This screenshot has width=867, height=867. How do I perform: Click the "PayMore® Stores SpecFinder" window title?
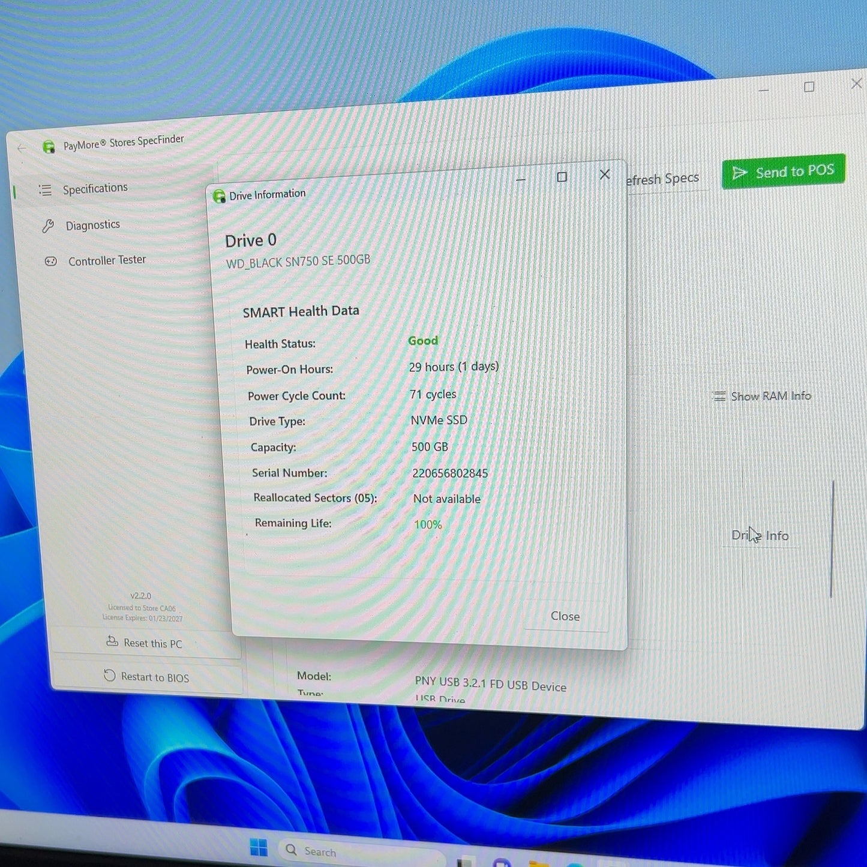(124, 143)
